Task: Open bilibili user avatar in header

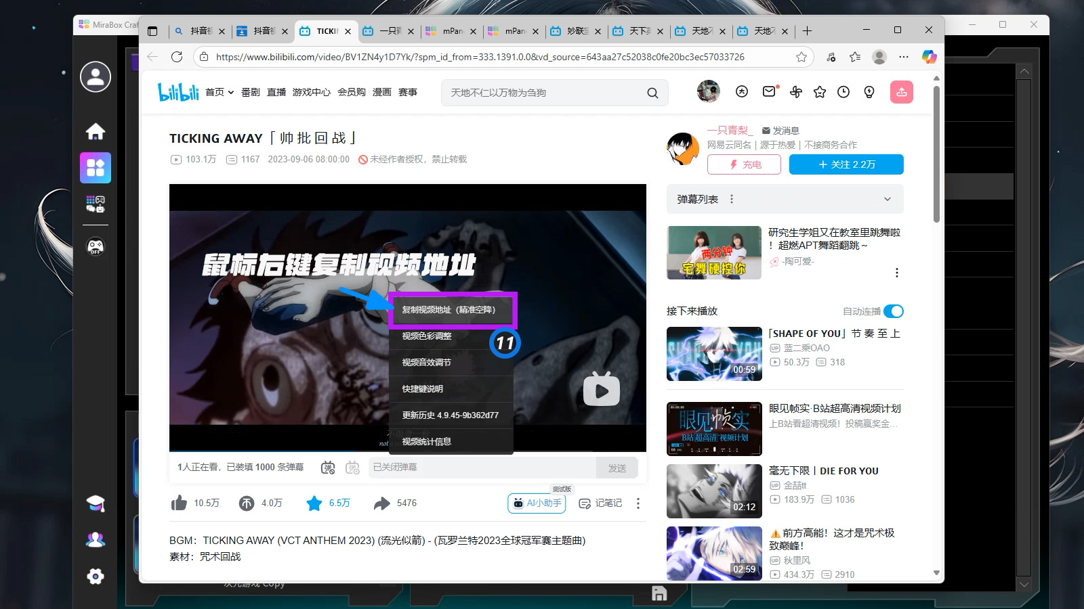Action: [708, 91]
